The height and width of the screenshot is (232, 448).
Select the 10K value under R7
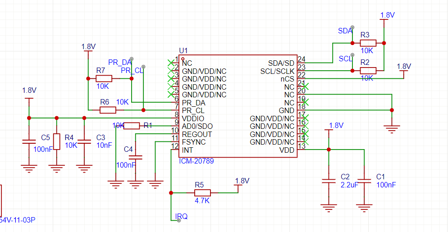(102, 86)
